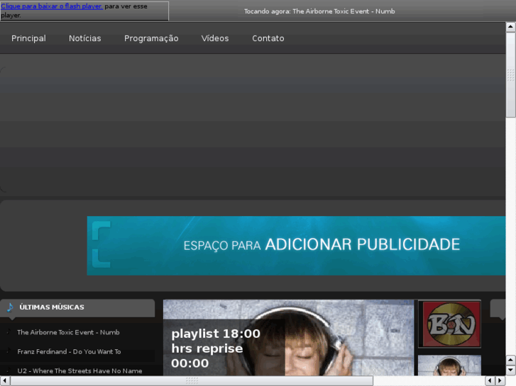Click the horizontal scrollbar thumb
516x386 pixels.
coord(192,381)
